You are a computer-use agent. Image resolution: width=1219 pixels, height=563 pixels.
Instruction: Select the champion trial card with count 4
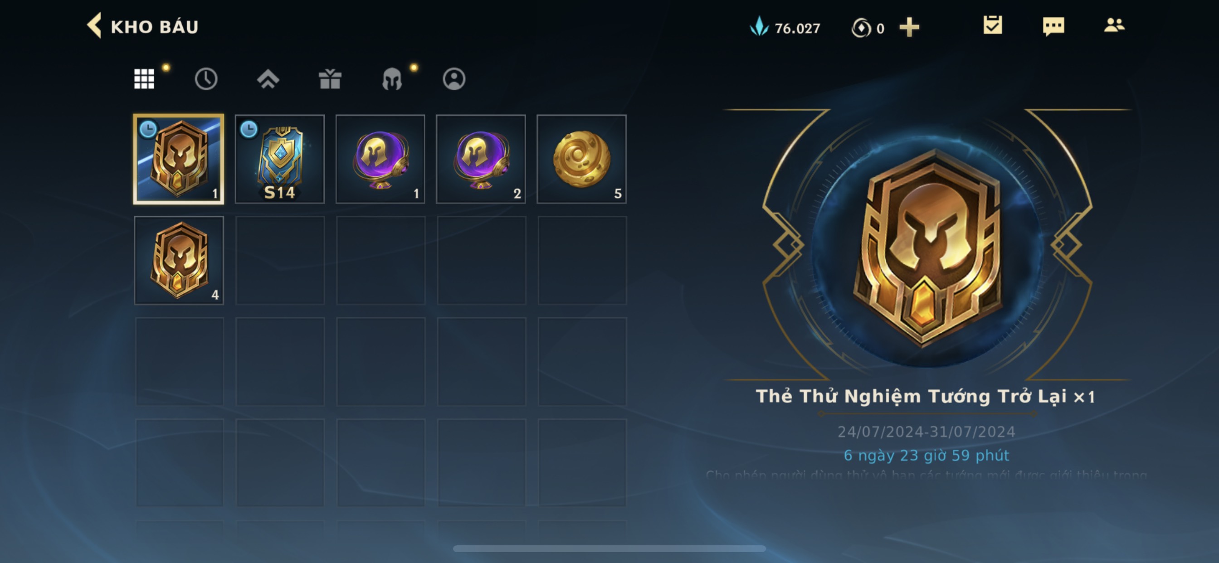pyautogui.click(x=179, y=260)
